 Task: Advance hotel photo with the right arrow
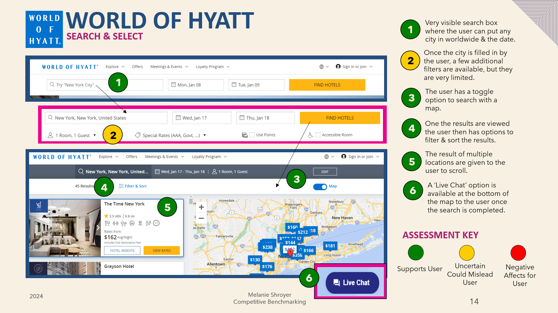(98, 228)
